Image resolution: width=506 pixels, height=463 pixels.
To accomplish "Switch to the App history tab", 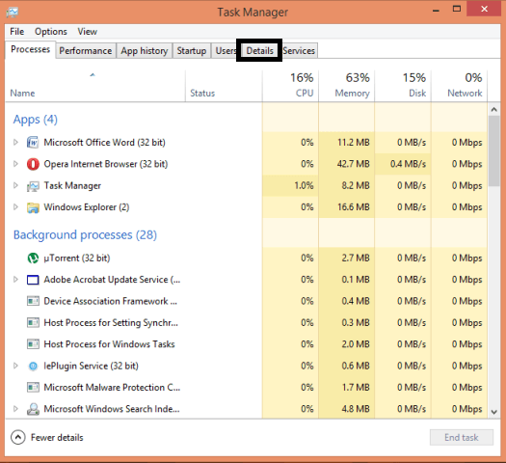I will 145,51.
